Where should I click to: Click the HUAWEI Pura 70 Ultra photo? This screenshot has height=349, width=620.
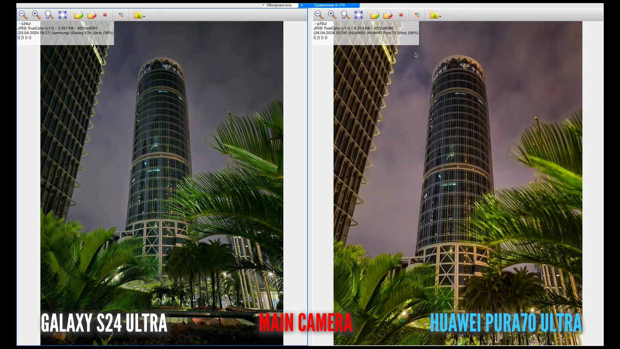(x=458, y=183)
